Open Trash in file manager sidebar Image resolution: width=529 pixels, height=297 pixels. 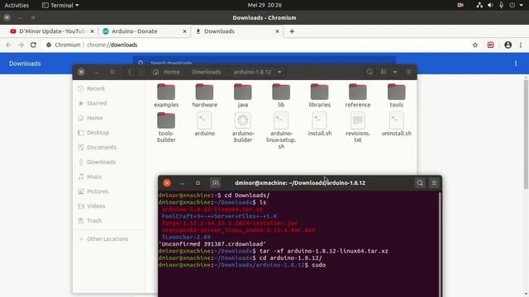(109, 220)
